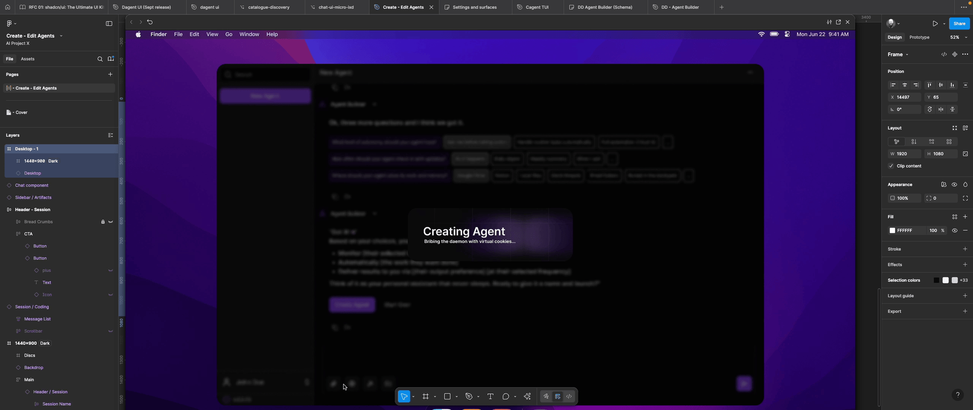Flip horizontal icon in Position section
Image resolution: width=973 pixels, height=410 pixels.
(x=941, y=109)
